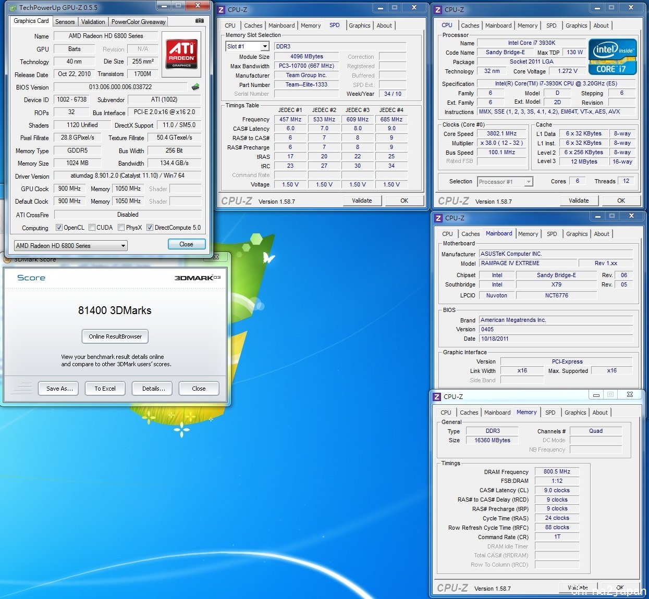Viewport: 649px width, 599px height.
Task: Click the PC3-10700 (667 MHz) bandwidth value
Action: 307,66
